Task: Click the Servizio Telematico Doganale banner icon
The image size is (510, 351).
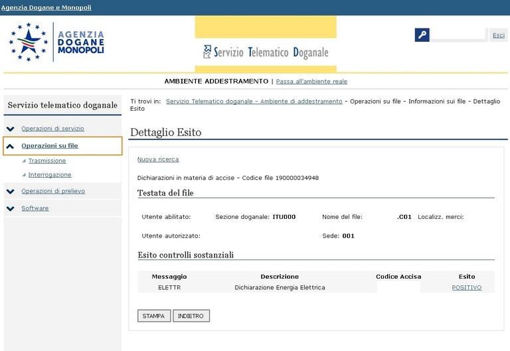Action: tap(207, 52)
